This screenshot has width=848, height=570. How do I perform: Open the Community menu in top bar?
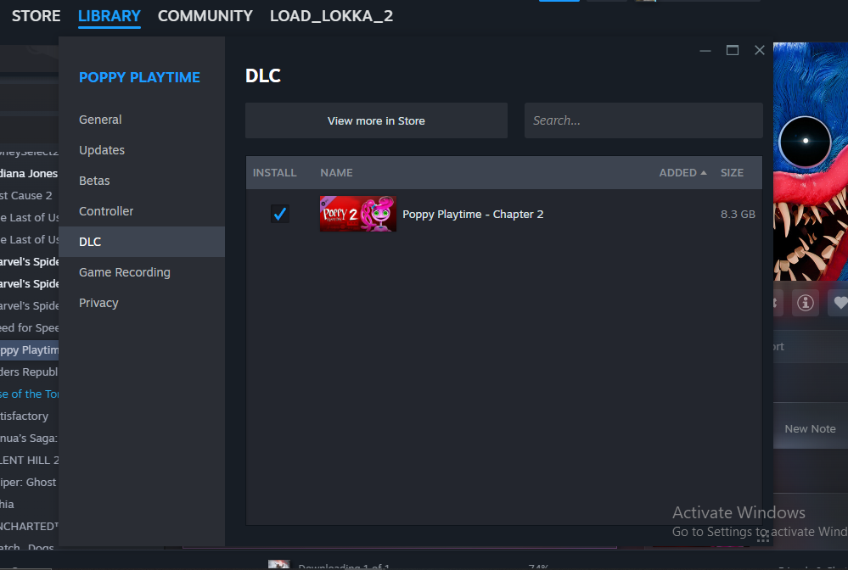pyautogui.click(x=205, y=15)
